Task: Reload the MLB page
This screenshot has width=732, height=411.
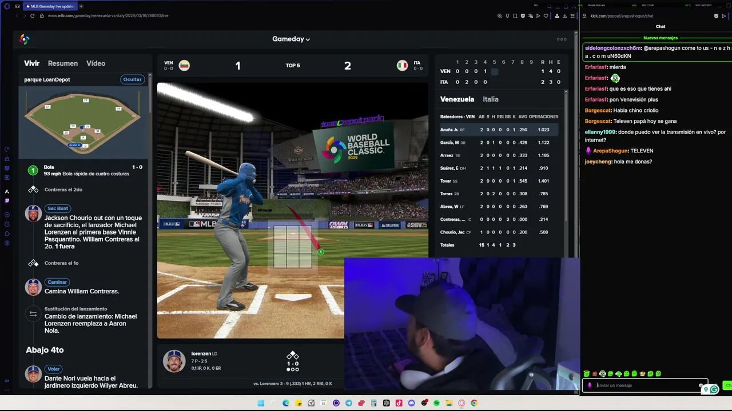Action: [32, 15]
